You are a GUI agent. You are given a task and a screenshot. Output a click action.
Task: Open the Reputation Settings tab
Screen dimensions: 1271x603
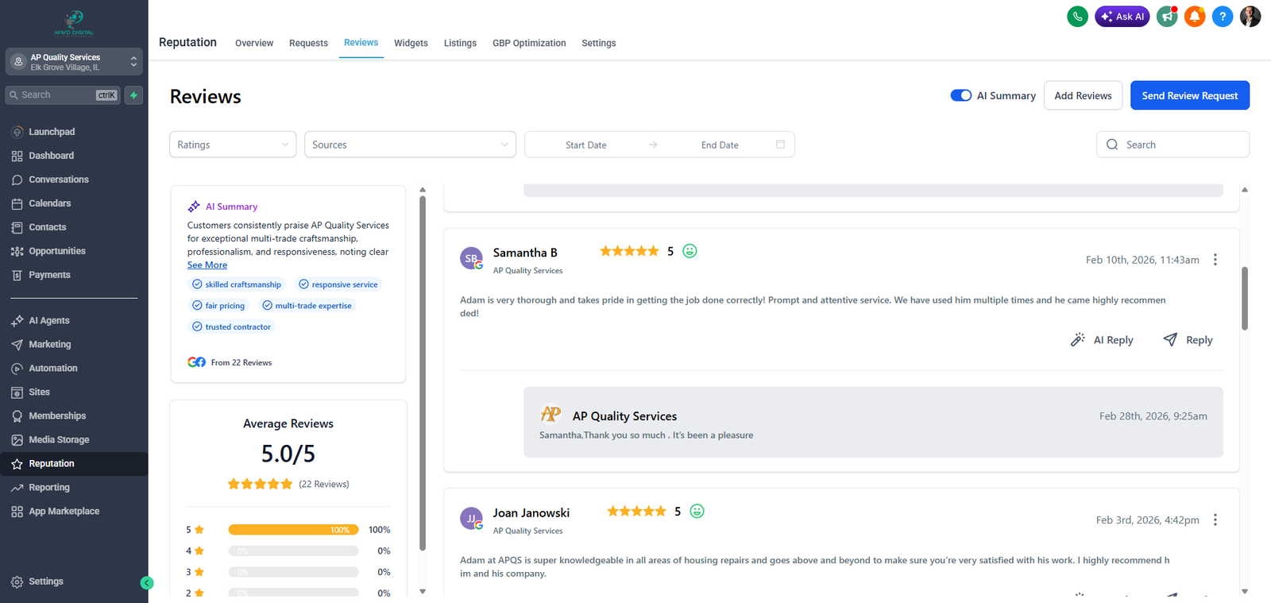[x=598, y=43]
